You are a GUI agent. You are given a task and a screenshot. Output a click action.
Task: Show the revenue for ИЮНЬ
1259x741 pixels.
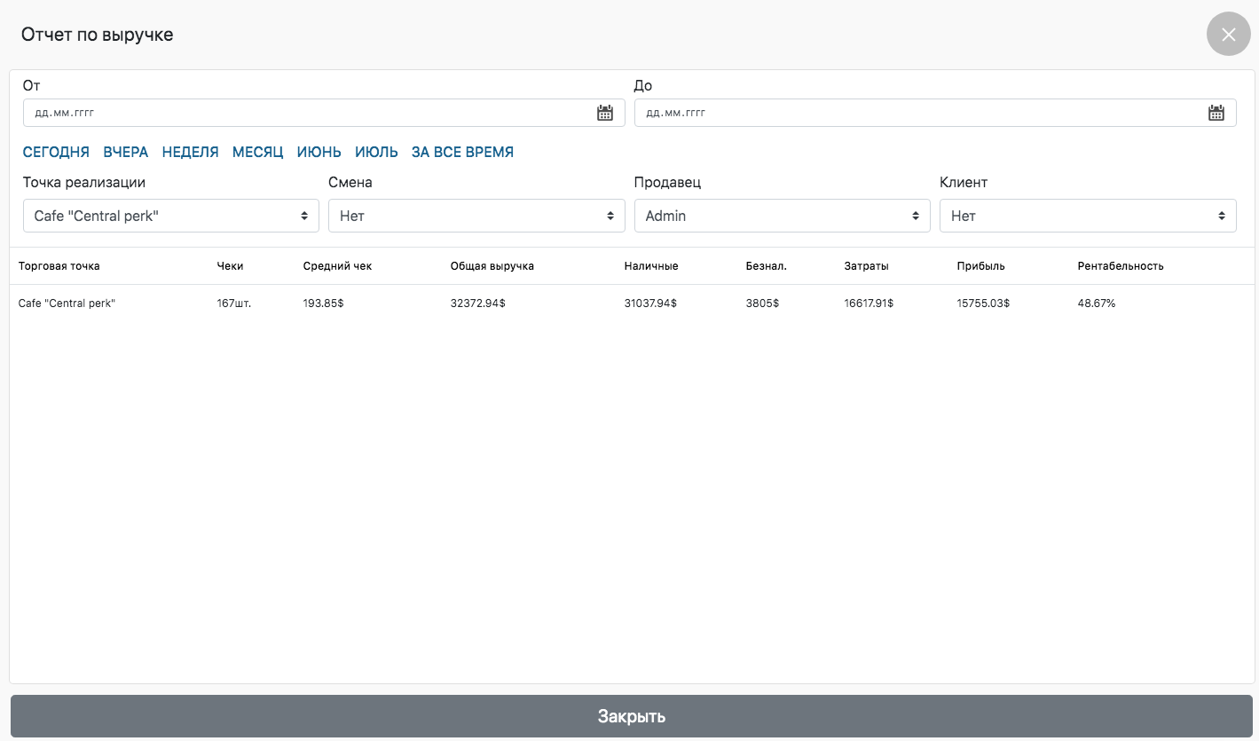319,152
